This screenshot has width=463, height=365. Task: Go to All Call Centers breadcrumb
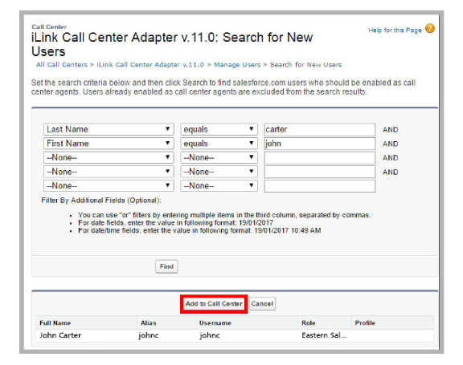point(62,65)
